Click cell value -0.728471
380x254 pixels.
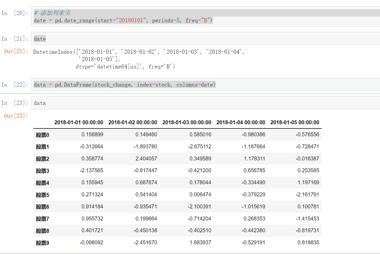tap(308, 147)
